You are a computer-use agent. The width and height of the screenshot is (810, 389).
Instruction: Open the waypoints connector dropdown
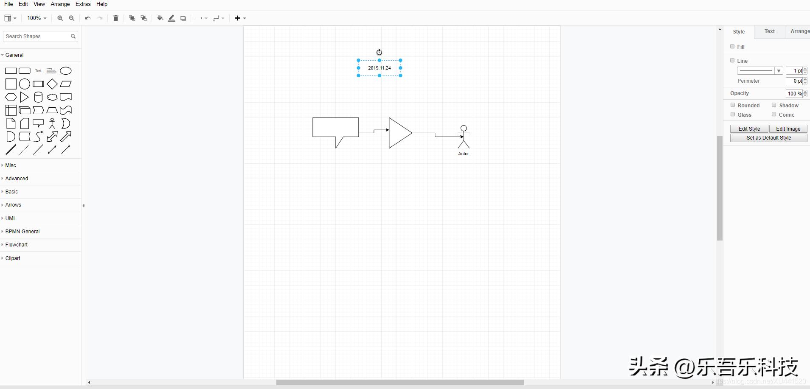coord(219,18)
